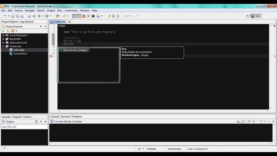
Task: Open the Search menu
Action: 41,10
